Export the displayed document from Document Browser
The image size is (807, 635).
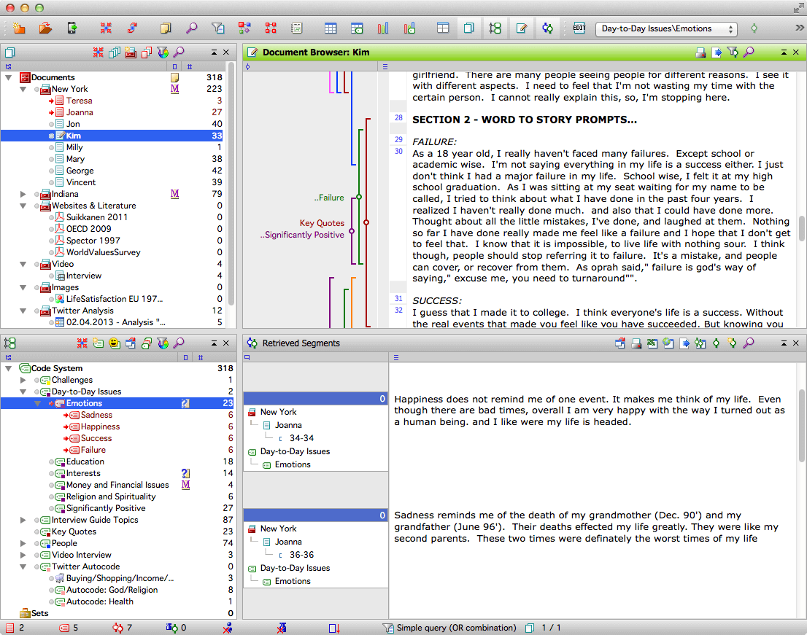(x=717, y=52)
